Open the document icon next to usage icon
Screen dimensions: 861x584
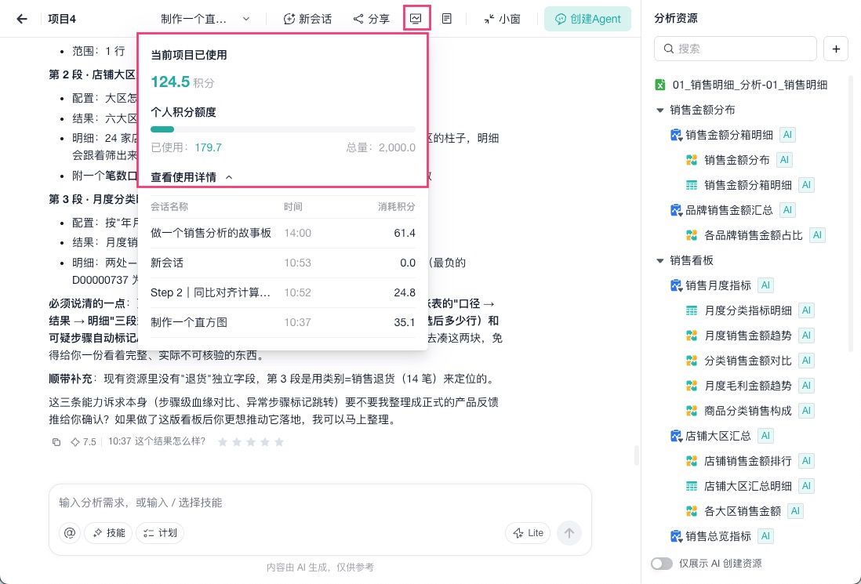pyautogui.click(x=447, y=19)
